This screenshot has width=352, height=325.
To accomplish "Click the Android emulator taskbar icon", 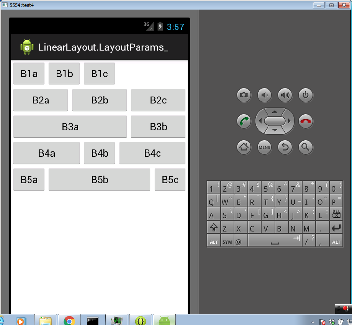I will 164,320.
